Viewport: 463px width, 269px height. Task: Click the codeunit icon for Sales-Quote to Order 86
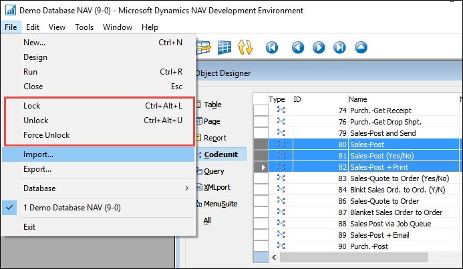point(281,200)
